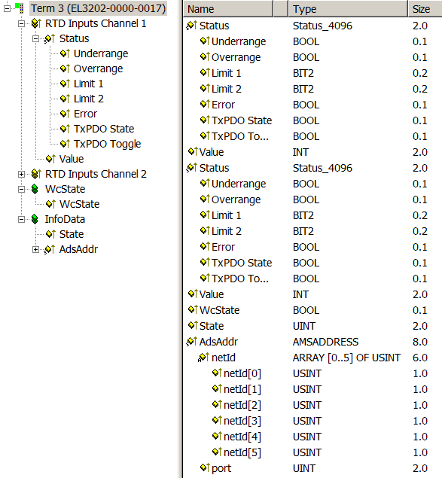Click the netId[3] variable icon
The height and width of the screenshot is (478, 442).
click(x=217, y=420)
